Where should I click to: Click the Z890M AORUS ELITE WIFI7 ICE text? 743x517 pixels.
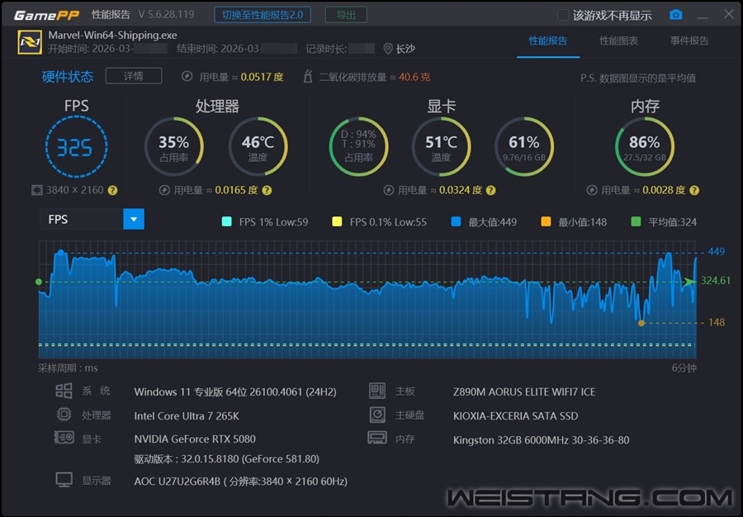tap(524, 392)
